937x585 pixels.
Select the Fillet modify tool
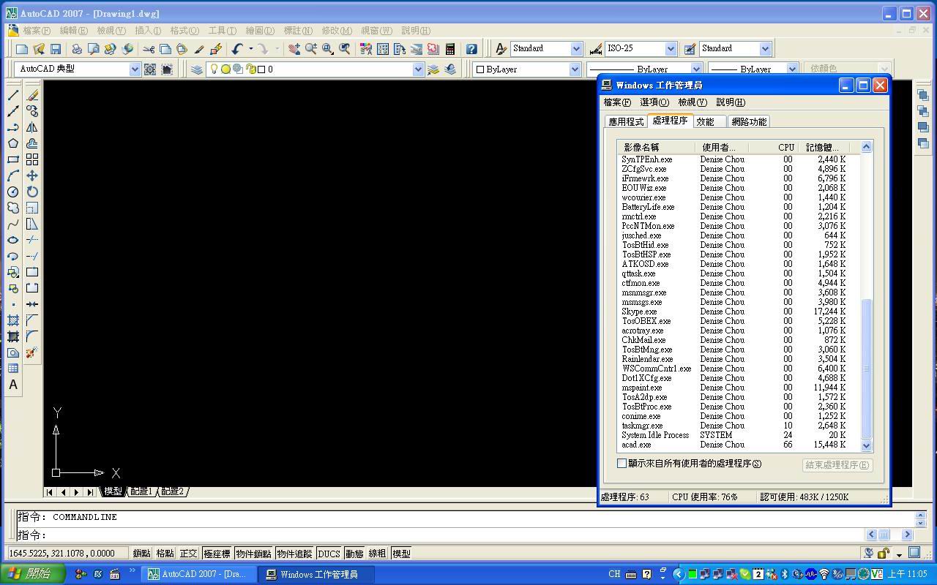pyautogui.click(x=32, y=336)
